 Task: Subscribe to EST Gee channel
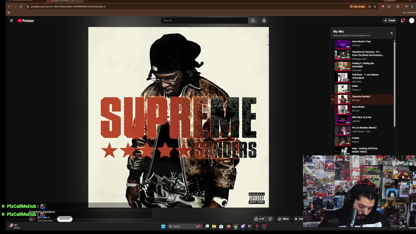[x=65, y=219]
